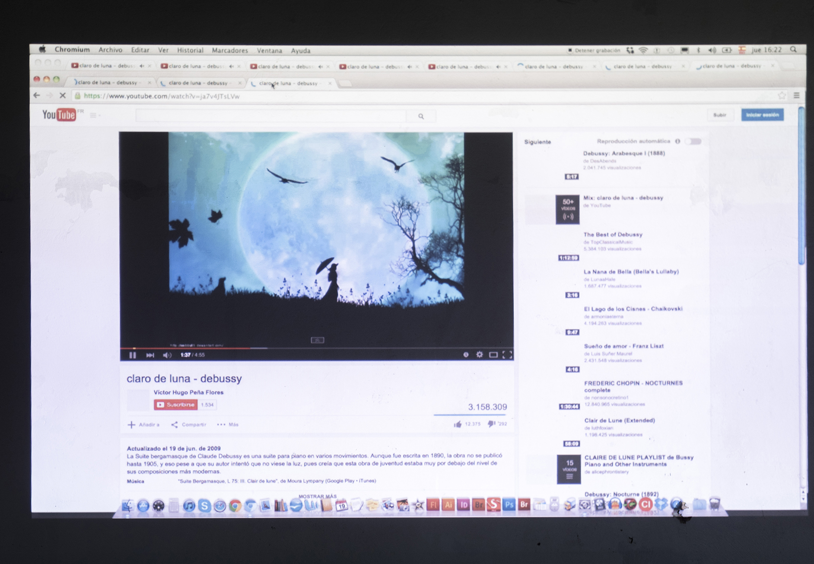The image size is (814, 564).
Task: Go to YouTube home via logo
Action: (x=59, y=115)
